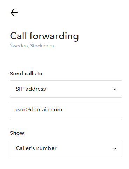Open the SIP-address dropdown
This screenshot has width=129, height=169.
pos(66,89)
